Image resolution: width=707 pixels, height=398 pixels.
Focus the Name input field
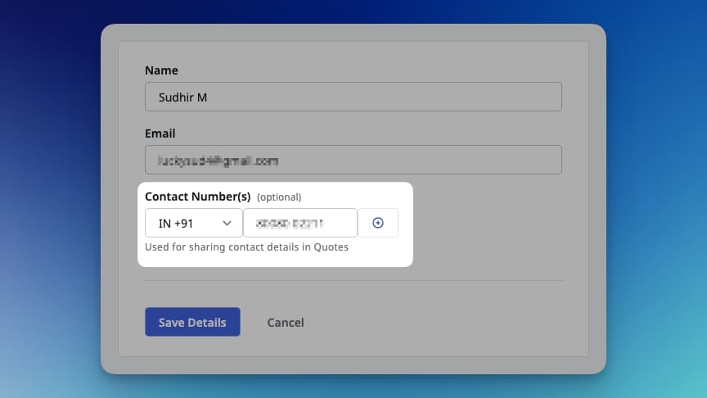click(x=353, y=97)
